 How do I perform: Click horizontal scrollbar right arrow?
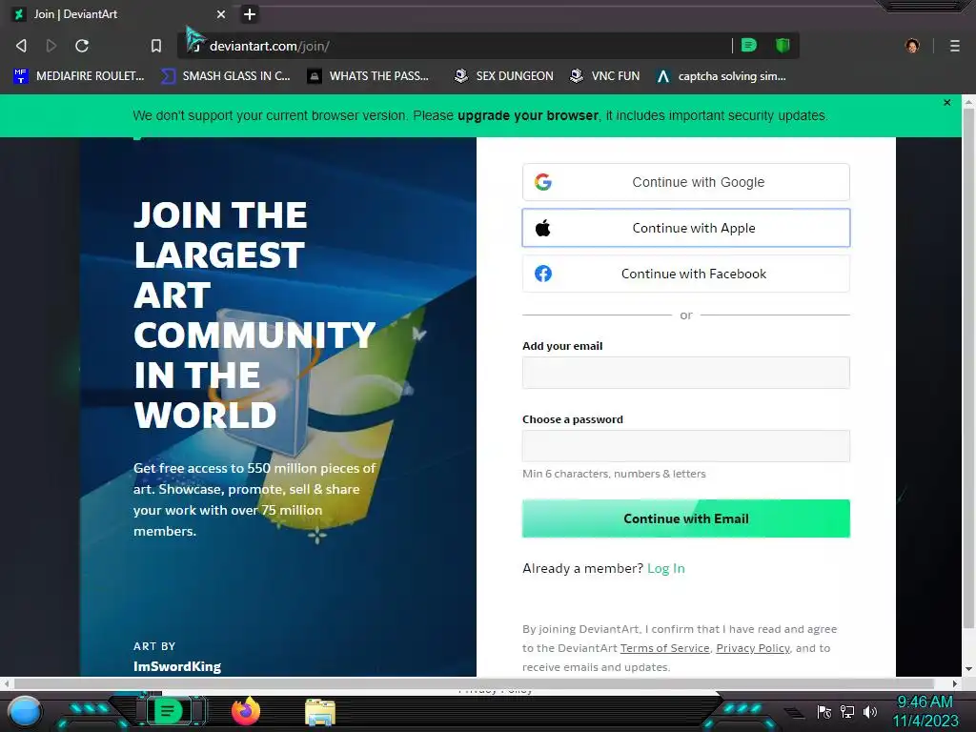[955, 683]
